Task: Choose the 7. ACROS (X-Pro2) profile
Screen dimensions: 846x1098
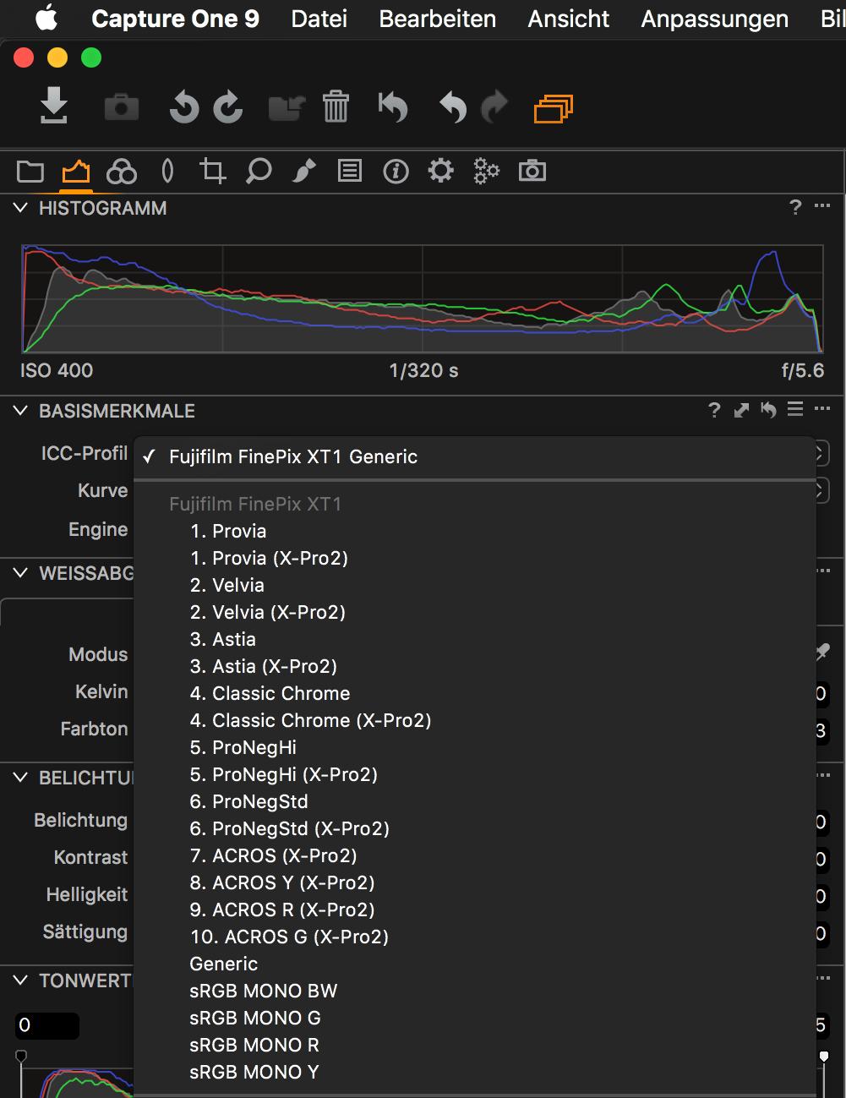Action: tap(474, 855)
